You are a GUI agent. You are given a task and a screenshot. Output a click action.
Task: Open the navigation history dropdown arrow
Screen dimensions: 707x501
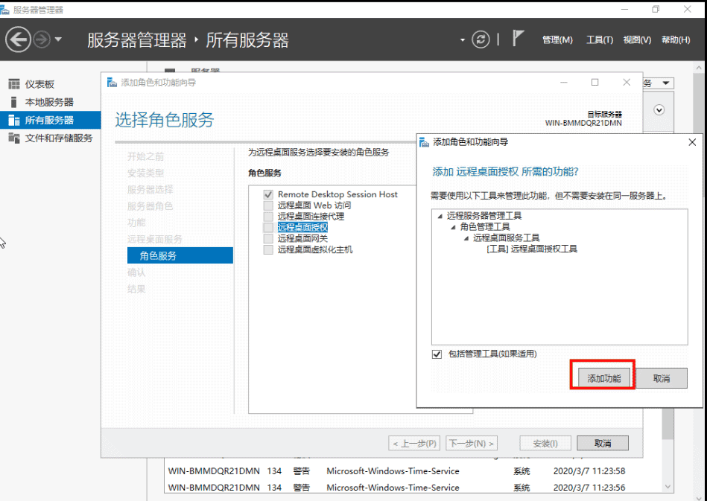pyautogui.click(x=59, y=39)
